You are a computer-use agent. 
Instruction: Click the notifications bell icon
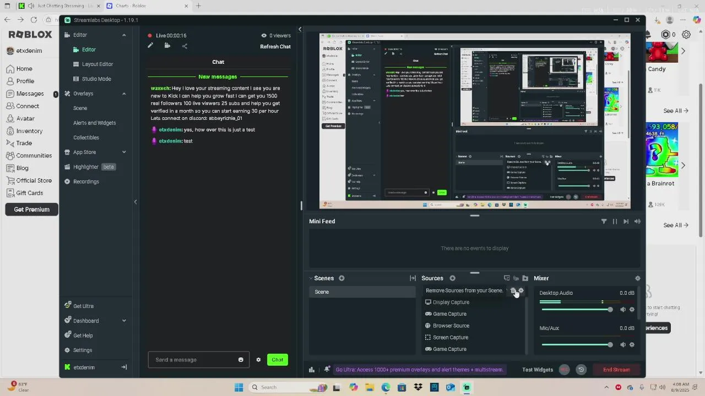[x=327, y=370]
